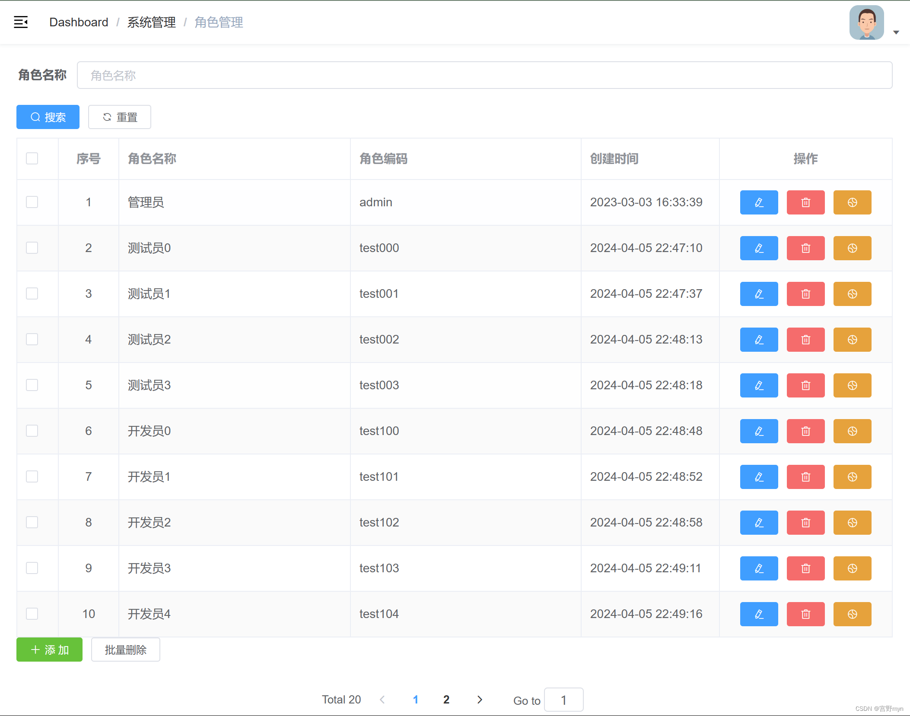Screen dimensions: 910x716
Task: Click the edit icon for role admin
Action: 759,202
